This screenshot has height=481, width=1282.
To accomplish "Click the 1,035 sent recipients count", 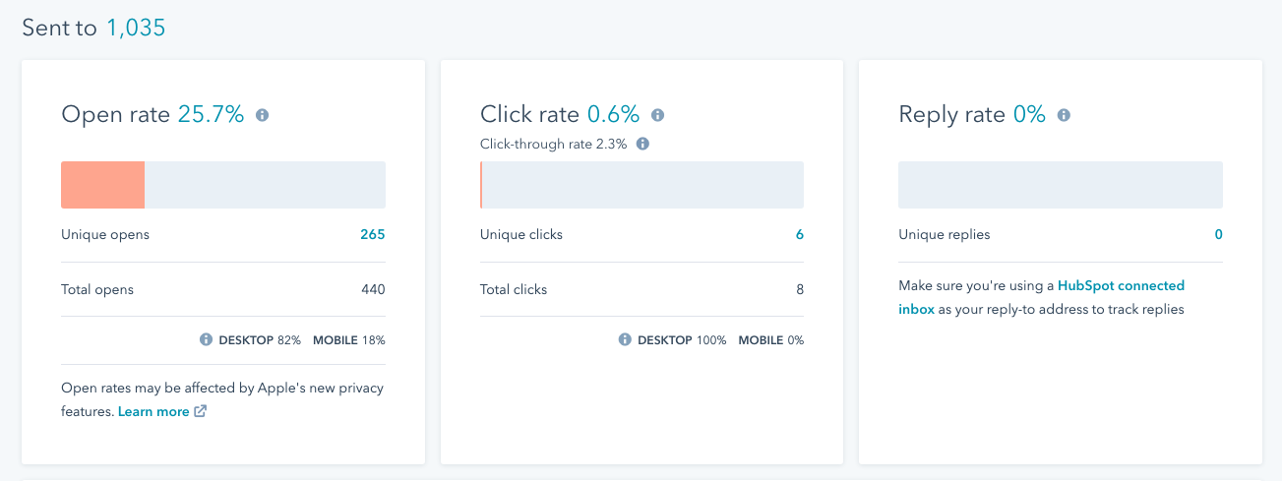I will (x=136, y=29).
